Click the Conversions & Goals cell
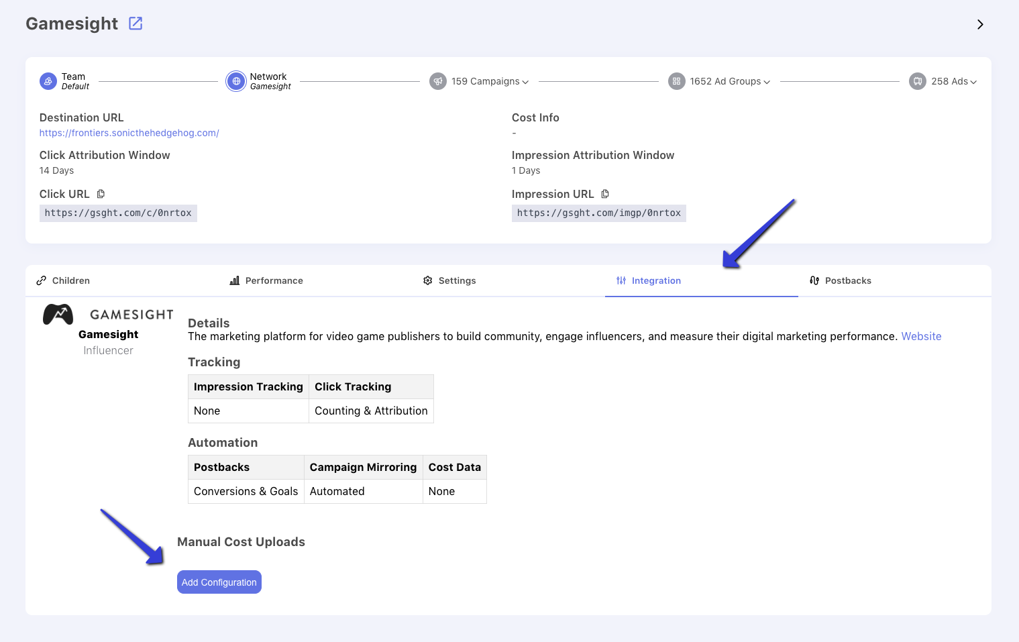1019x642 pixels. point(246,491)
